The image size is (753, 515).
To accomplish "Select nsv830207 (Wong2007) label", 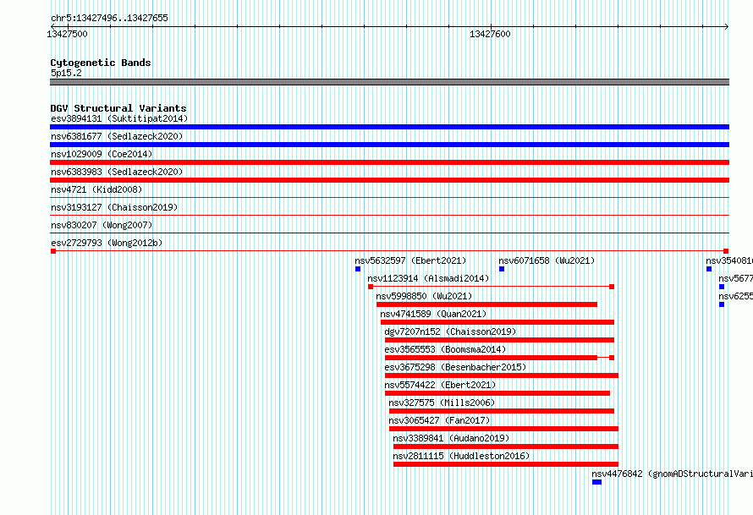I will [102, 225].
